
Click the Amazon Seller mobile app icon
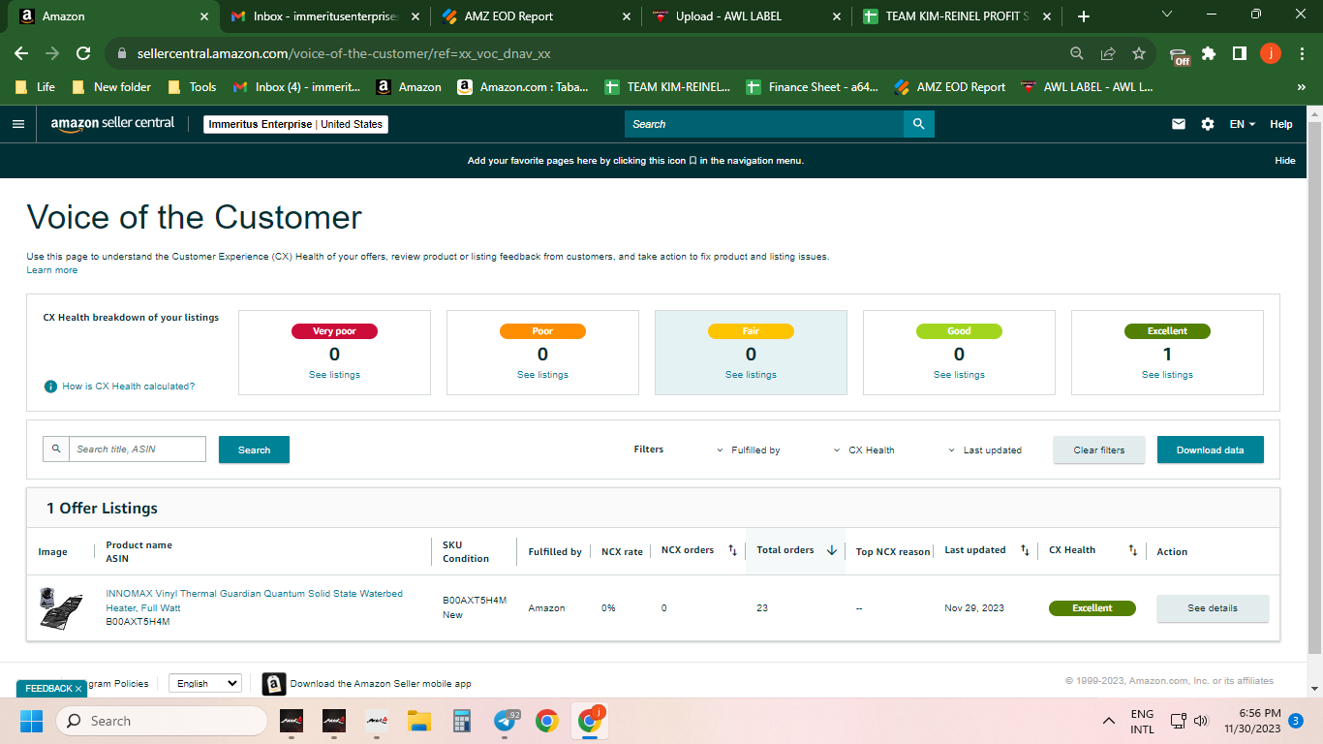pos(274,684)
